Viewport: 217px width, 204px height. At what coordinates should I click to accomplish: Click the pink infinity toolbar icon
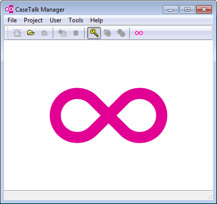click(x=139, y=33)
